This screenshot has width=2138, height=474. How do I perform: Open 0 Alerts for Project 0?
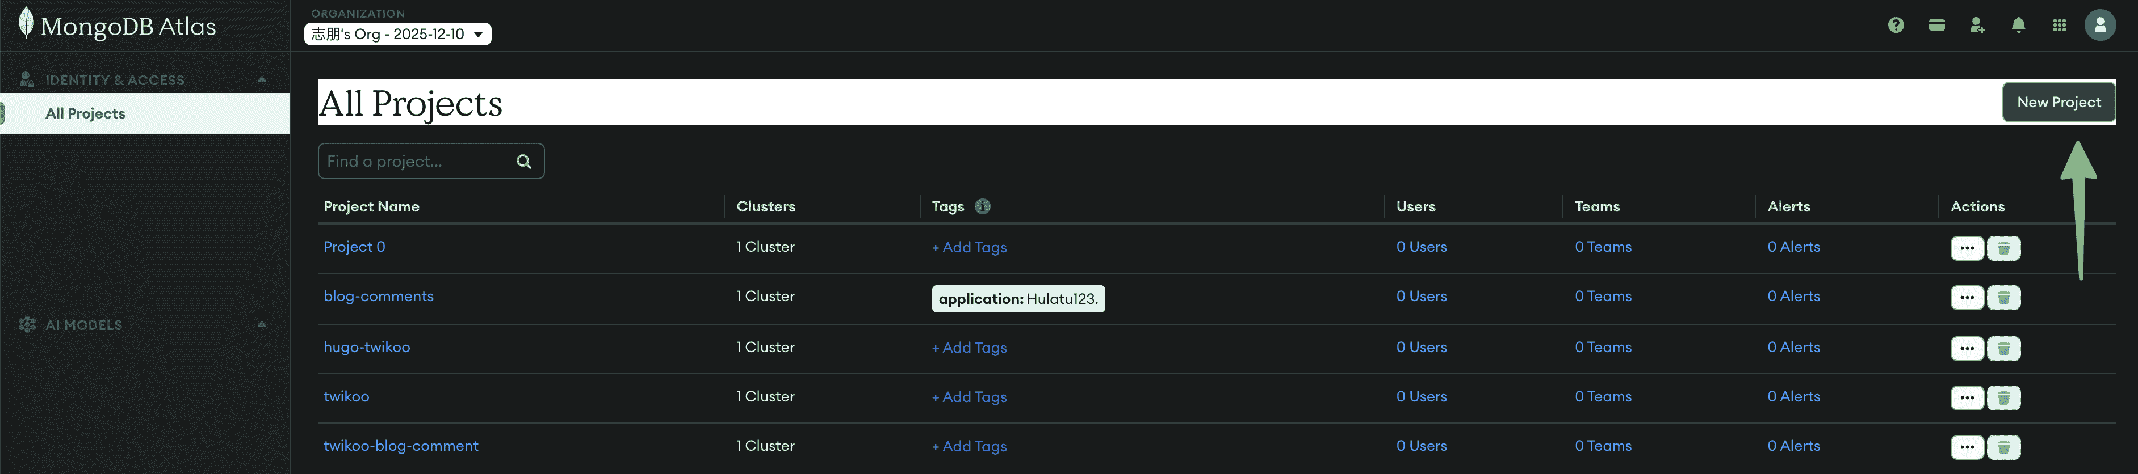point(1793,247)
